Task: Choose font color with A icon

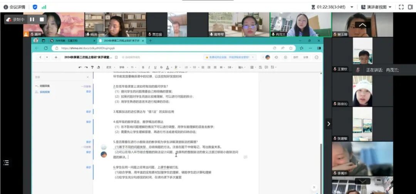Action: tap(168, 67)
